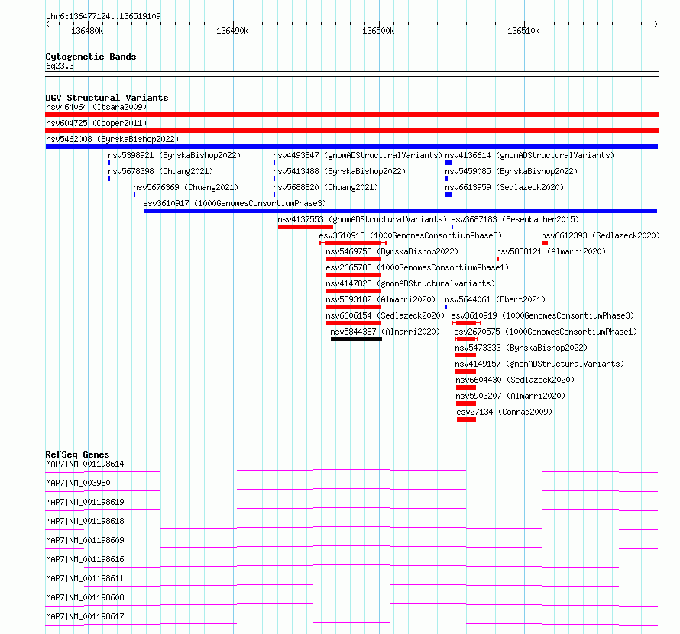Viewport: 680px width, 634px height.
Task: Click the 136480k ruler position label
Action: point(87,31)
